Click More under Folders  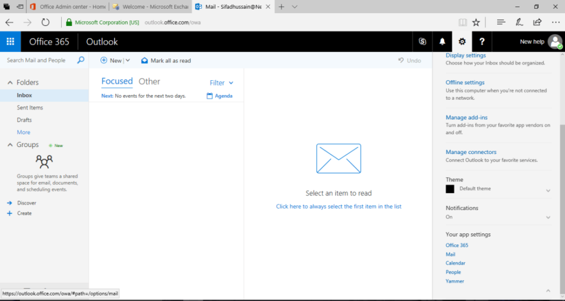(x=23, y=132)
